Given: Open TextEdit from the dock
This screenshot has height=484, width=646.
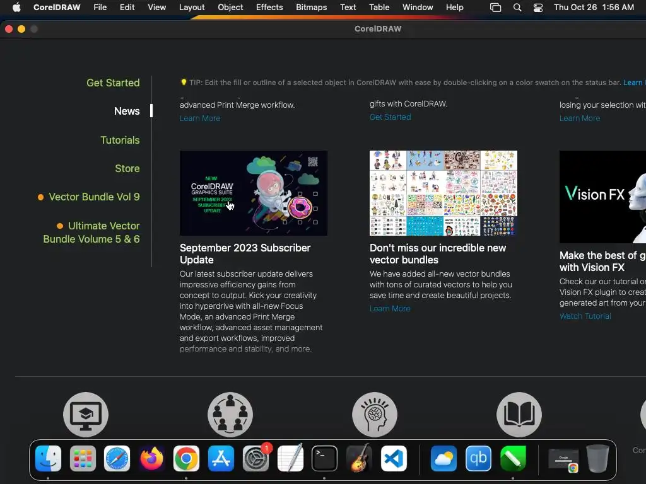Looking at the screenshot, I should pyautogui.click(x=290, y=459).
